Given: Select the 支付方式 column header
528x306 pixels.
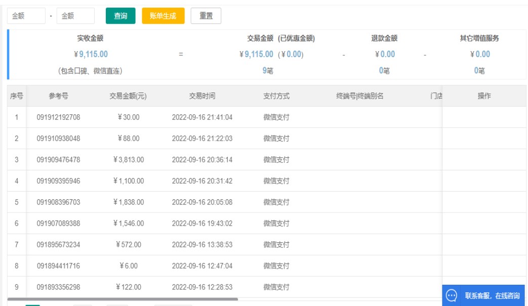Looking at the screenshot, I should pyautogui.click(x=276, y=96).
